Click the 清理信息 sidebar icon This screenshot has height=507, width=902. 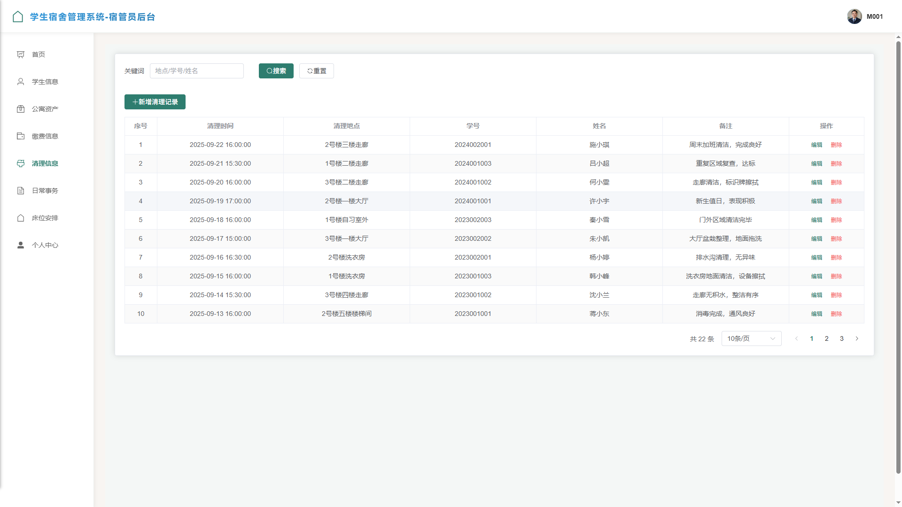tap(21, 163)
